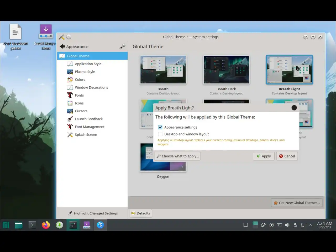The height and width of the screenshot is (252, 336).
Task: Open Plasma Style settings
Action: 85,72
